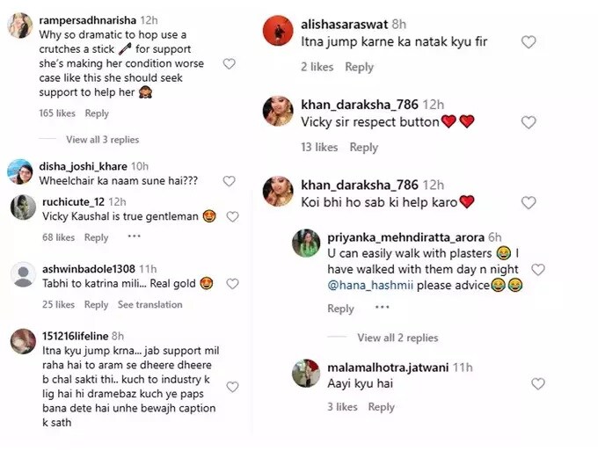
Task: Like rampersadhnarisha's comment with the heart
Action: pyautogui.click(x=229, y=64)
